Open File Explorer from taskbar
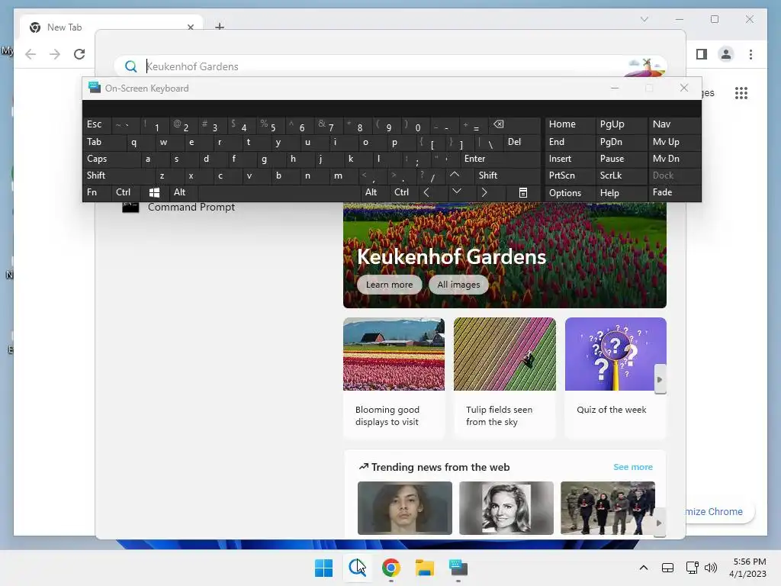 pos(425,568)
